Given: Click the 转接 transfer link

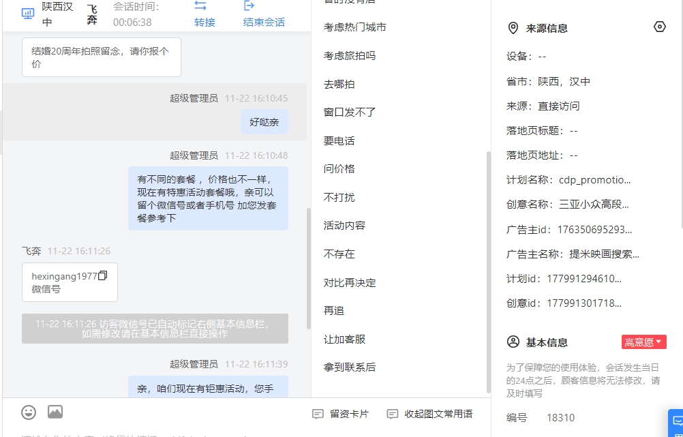Looking at the screenshot, I should click(204, 22).
